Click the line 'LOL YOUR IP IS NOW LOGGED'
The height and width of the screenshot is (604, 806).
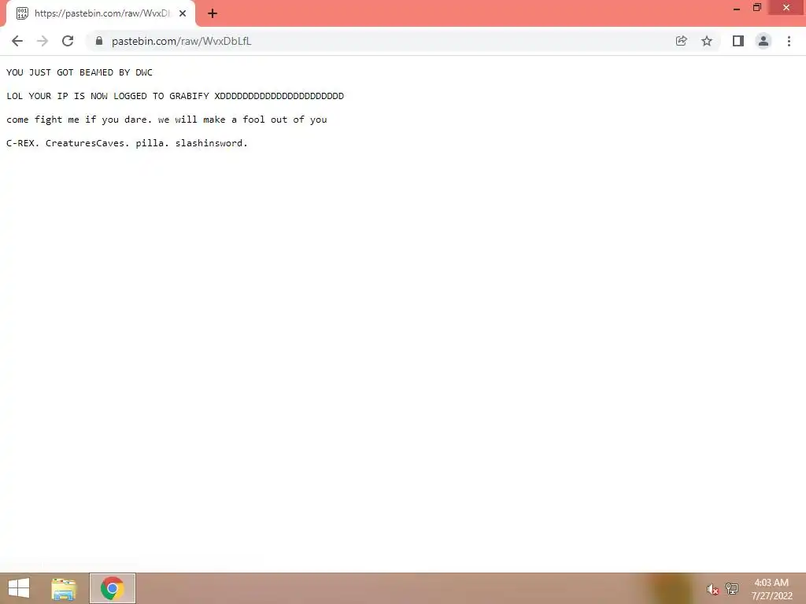click(176, 96)
